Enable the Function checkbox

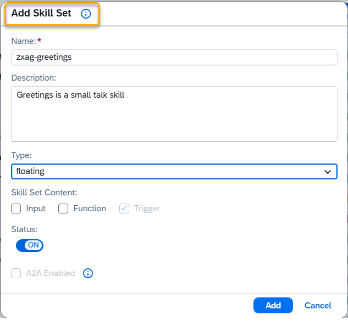pos(63,209)
